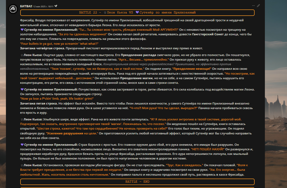This screenshot has width=287, height=188.
Task: Click quote "Шестая строка, кажется?"
Action: (x=56, y=128)
